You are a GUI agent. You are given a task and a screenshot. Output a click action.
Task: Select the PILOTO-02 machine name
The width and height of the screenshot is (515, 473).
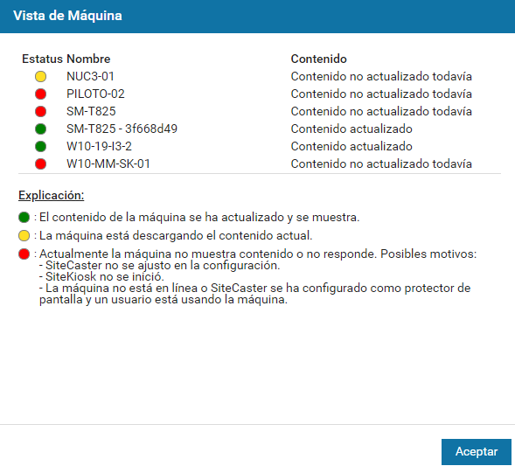click(x=95, y=94)
